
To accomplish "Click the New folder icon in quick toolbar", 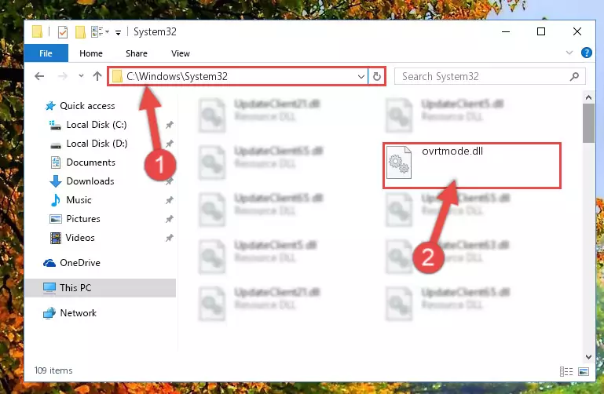I will pyautogui.click(x=80, y=32).
